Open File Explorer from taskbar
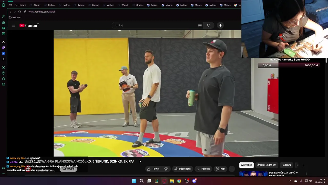This screenshot has height=185, width=328. pyautogui.click(x=172, y=181)
